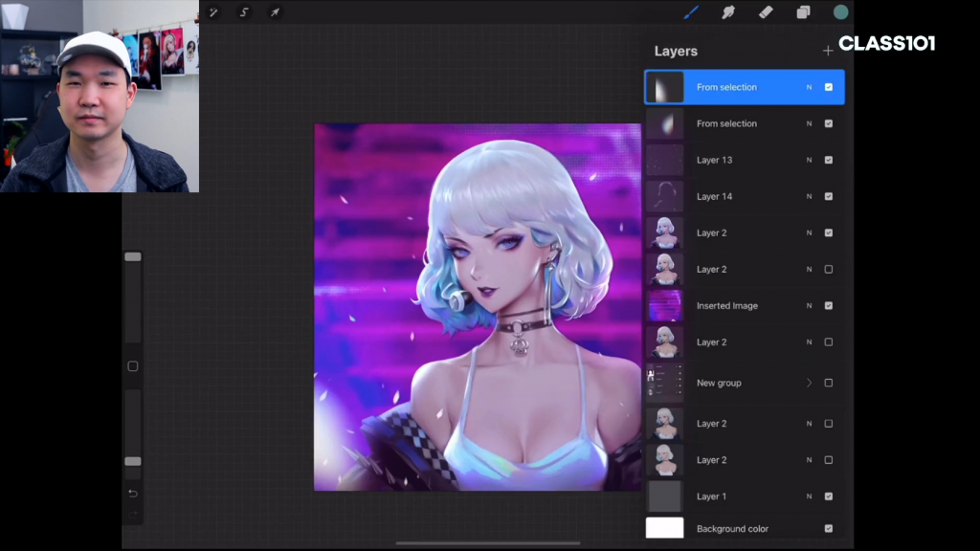The height and width of the screenshot is (551, 980).
Task: Select the Eraser tool
Action: (x=766, y=12)
